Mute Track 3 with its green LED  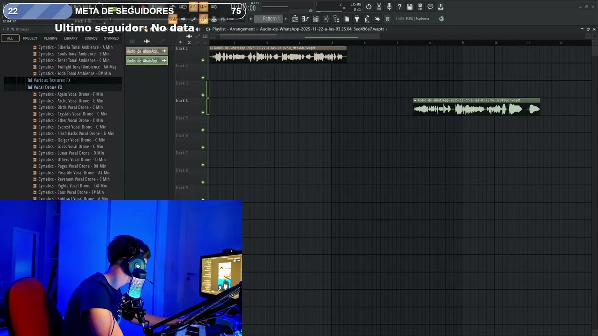pyautogui.click(x=203, y=95)
